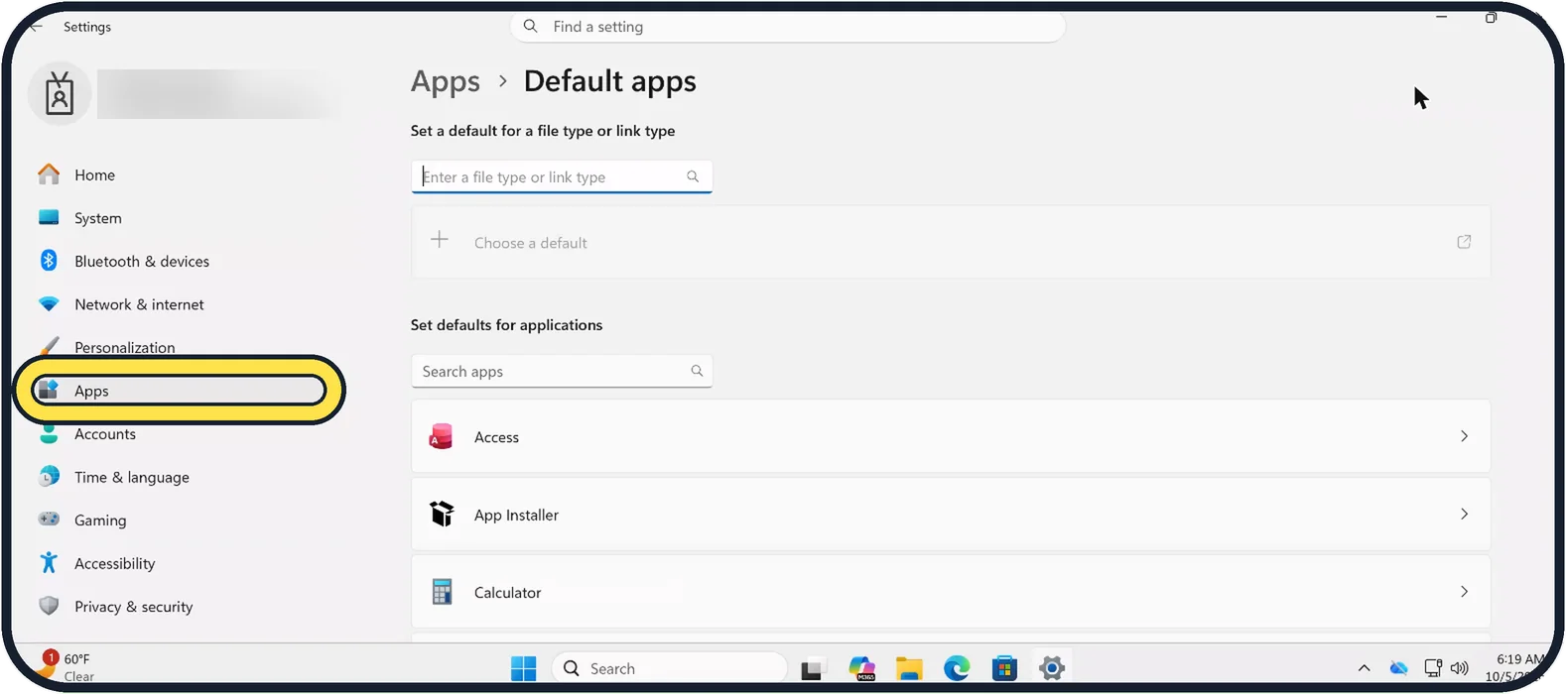Open Microsoft Store from taskbar
The image size is (1566, 694).
pyautogui.click(x=1004, y=669)
